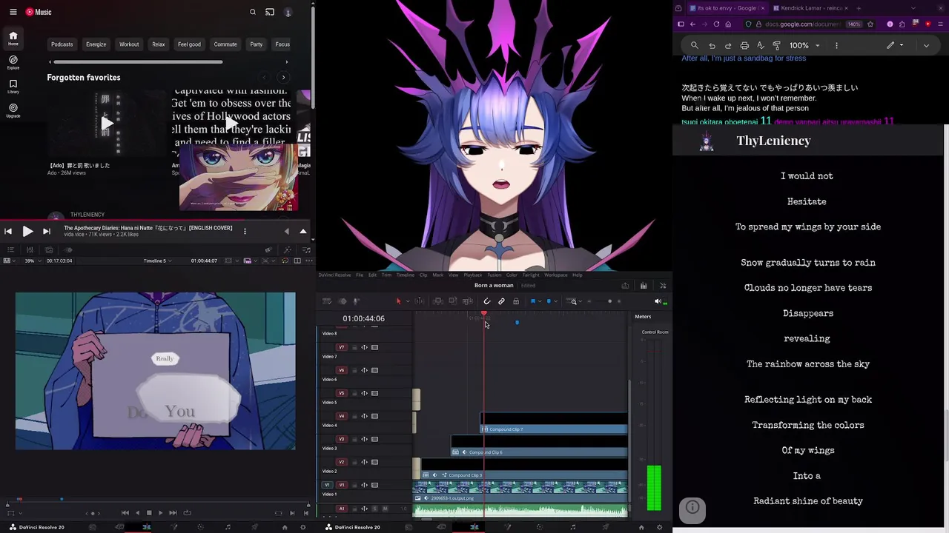Toggle auto select on Video 6 track
This screenshot has width=949, height=533.
pos(364,370)
